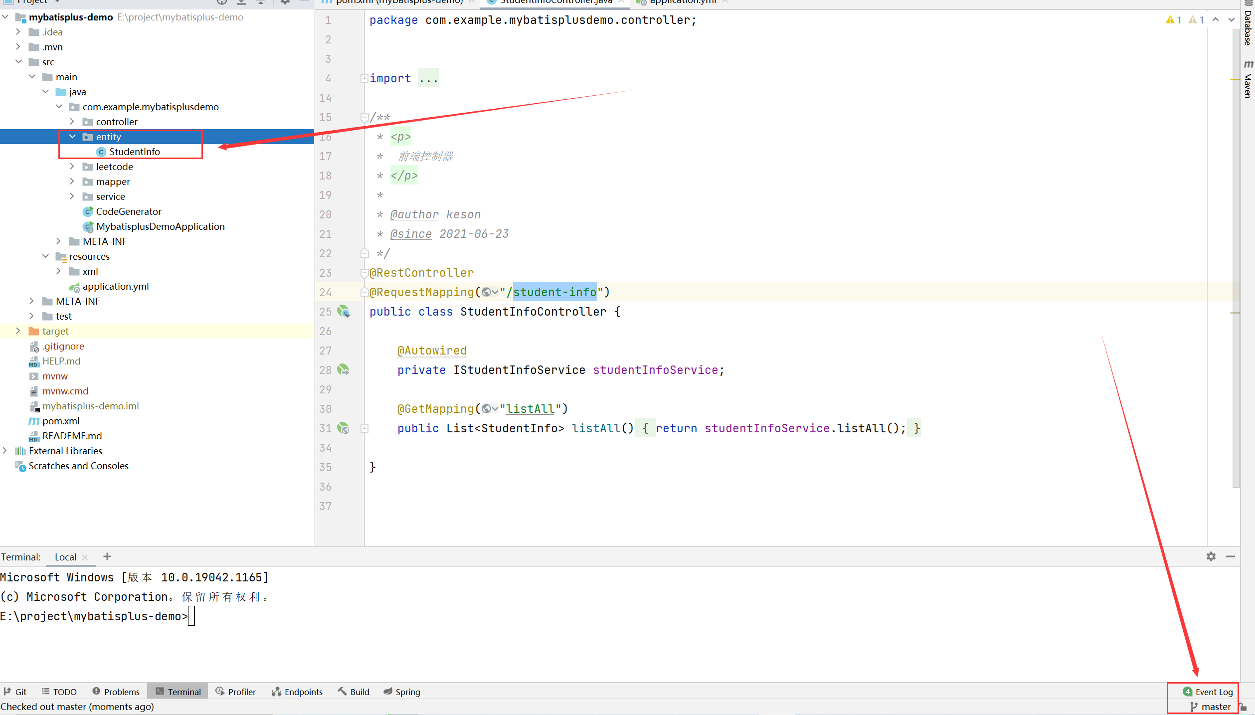This screenshot has height=715, width=1255.
Task: Click the terminal settings gear icon
Action: coord(1211,555)
